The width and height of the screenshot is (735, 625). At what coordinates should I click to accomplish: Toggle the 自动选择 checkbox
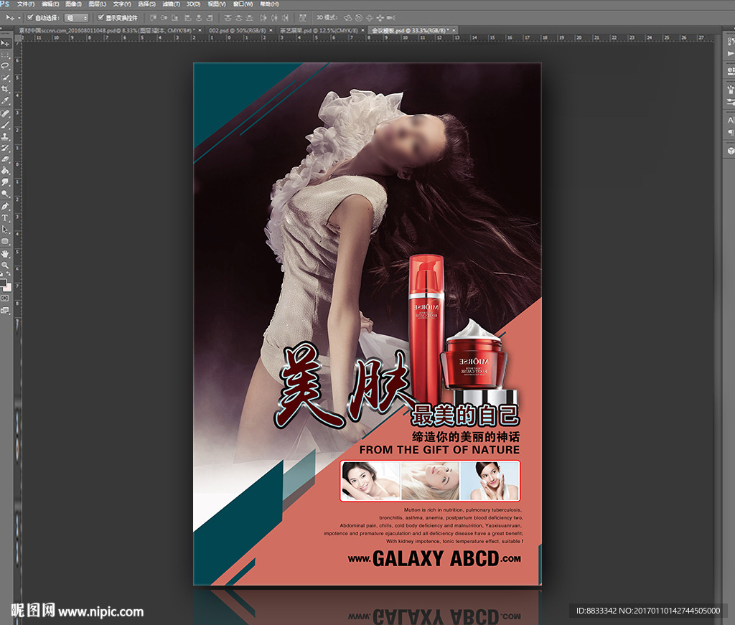pos(30,17)
